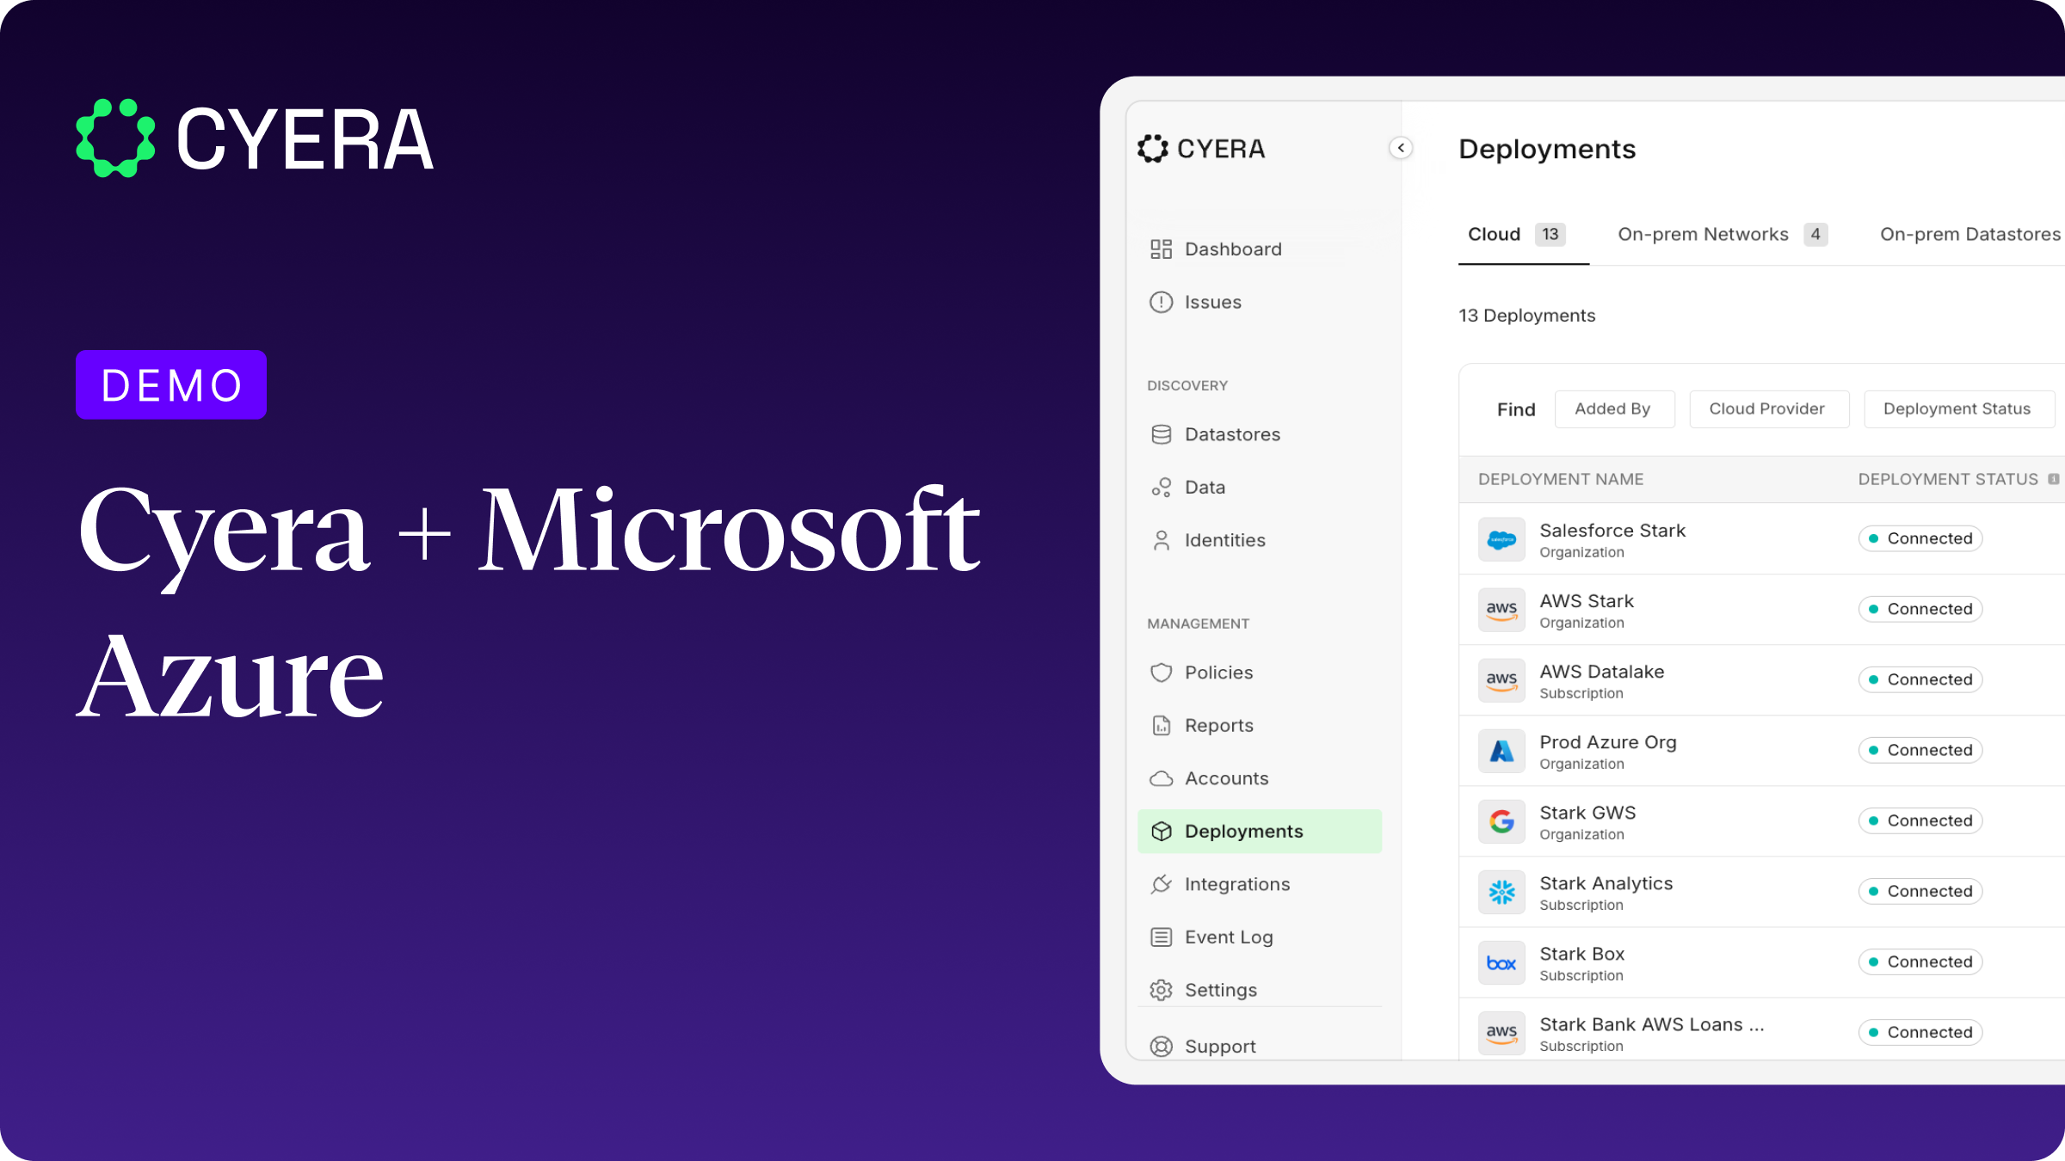Open the Policies section
The width and height of the screenshot is (2065, 1161).
click(1218, 673)
